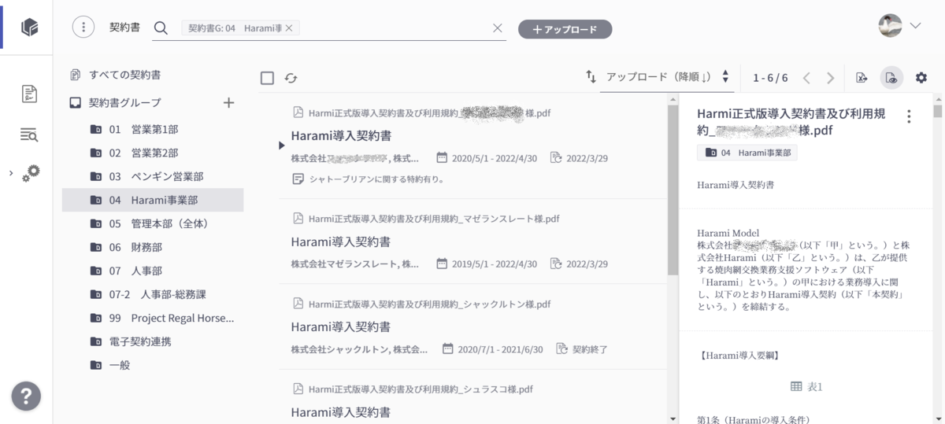Open the three-dot menu next to 契約書
945x424 pixels.
point(83,28)
